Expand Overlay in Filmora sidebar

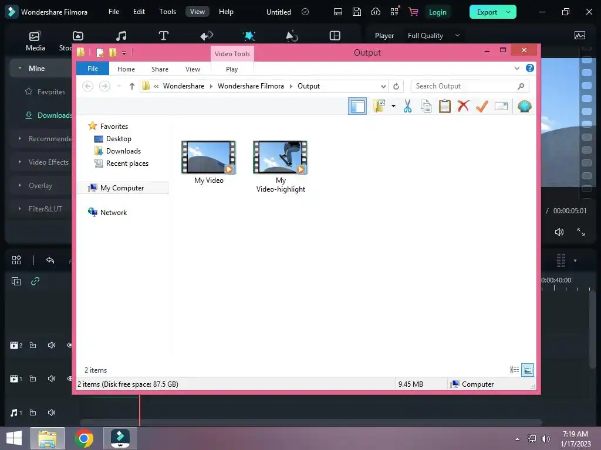[x=19, y=185]
